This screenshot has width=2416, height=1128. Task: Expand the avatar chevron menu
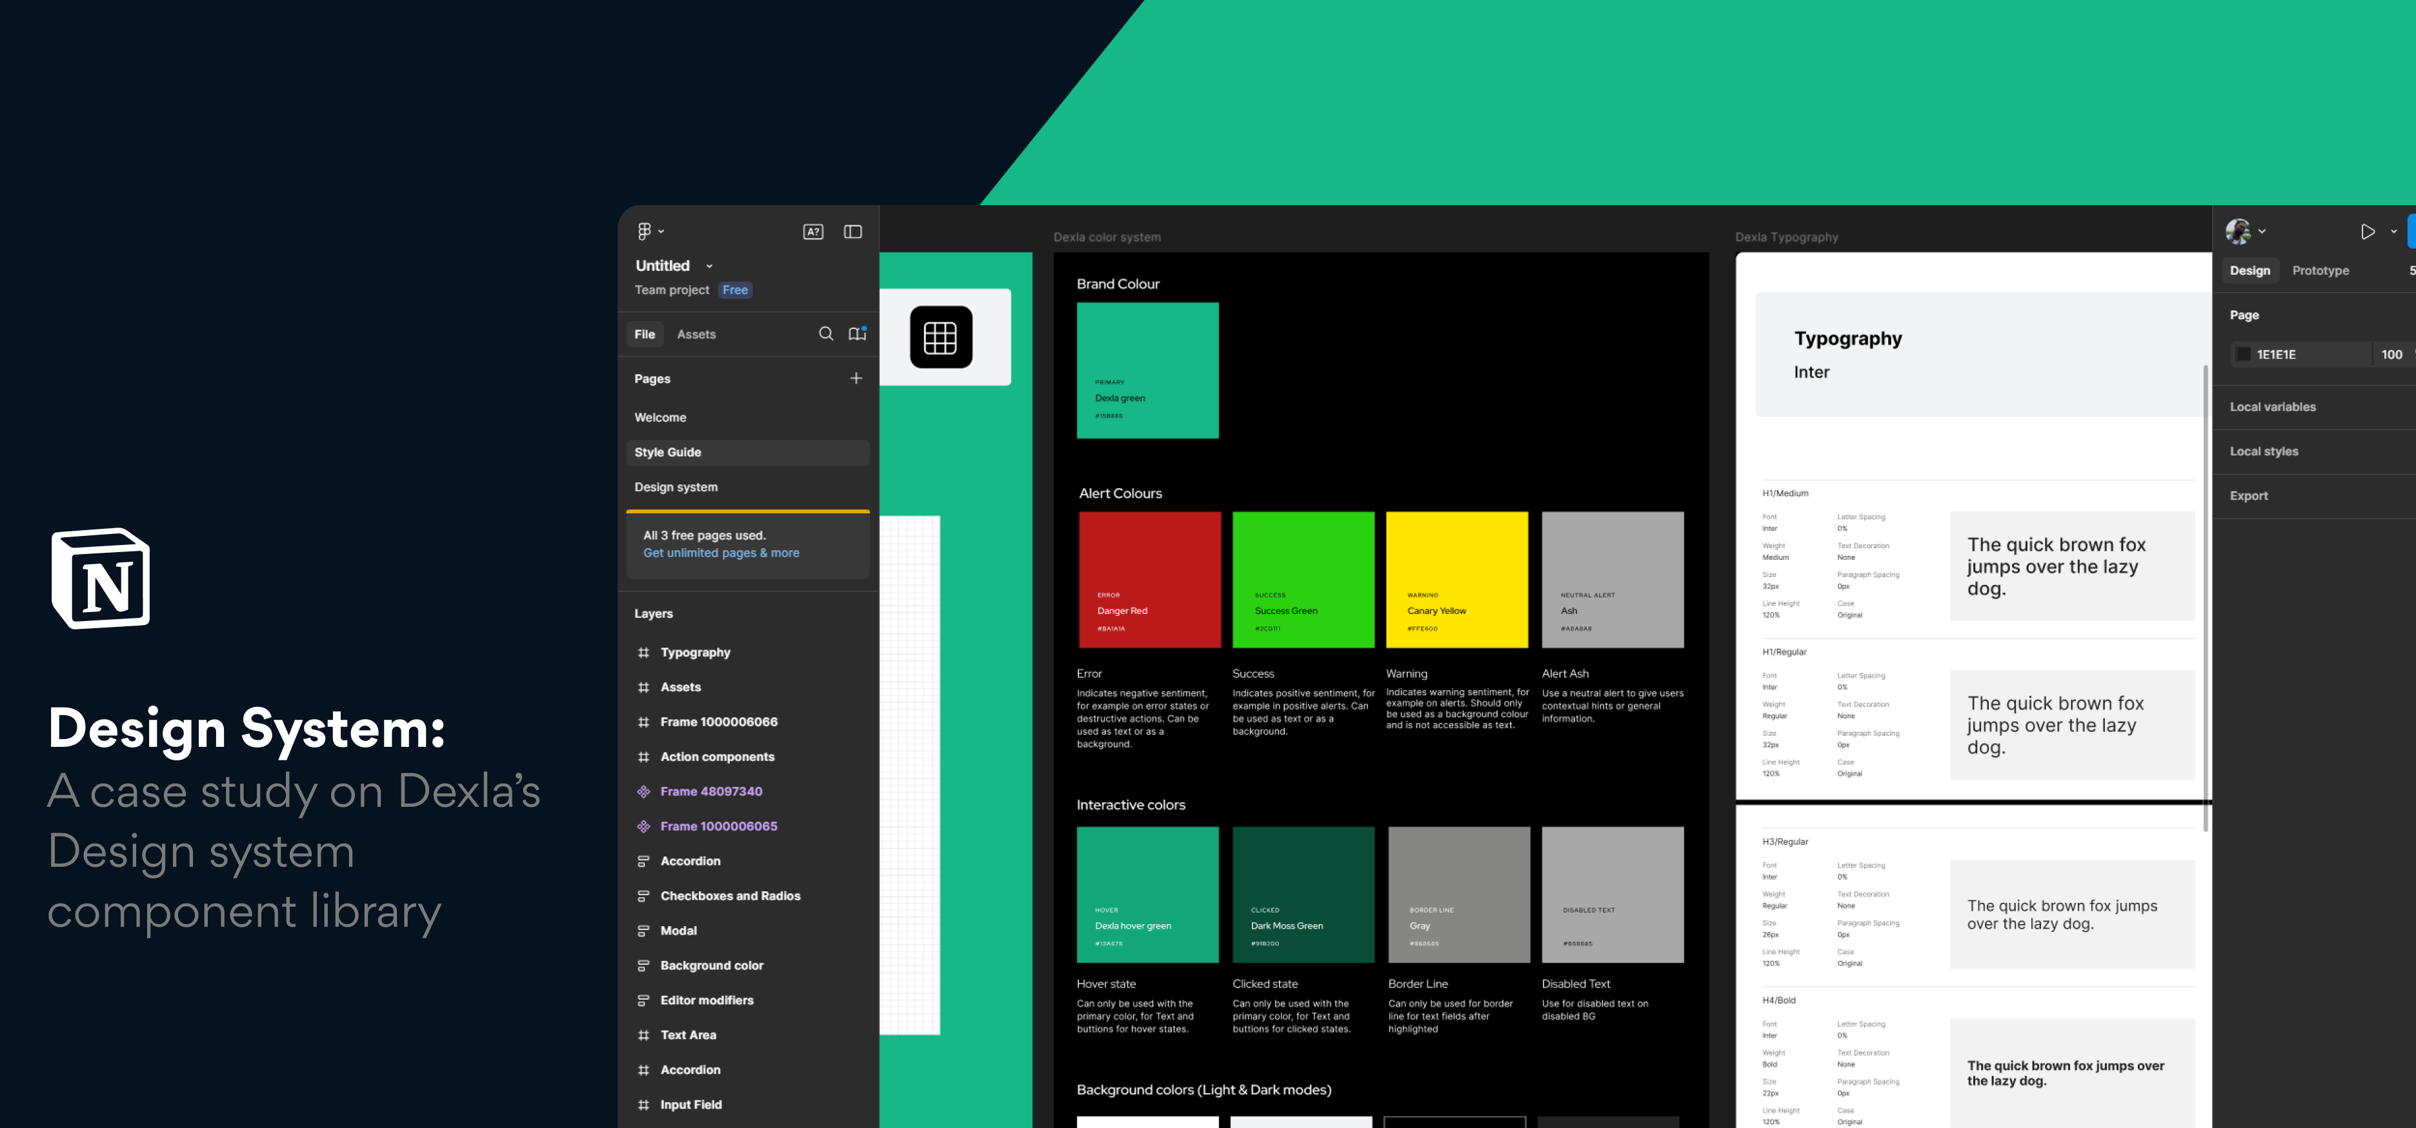(2262, 232)
